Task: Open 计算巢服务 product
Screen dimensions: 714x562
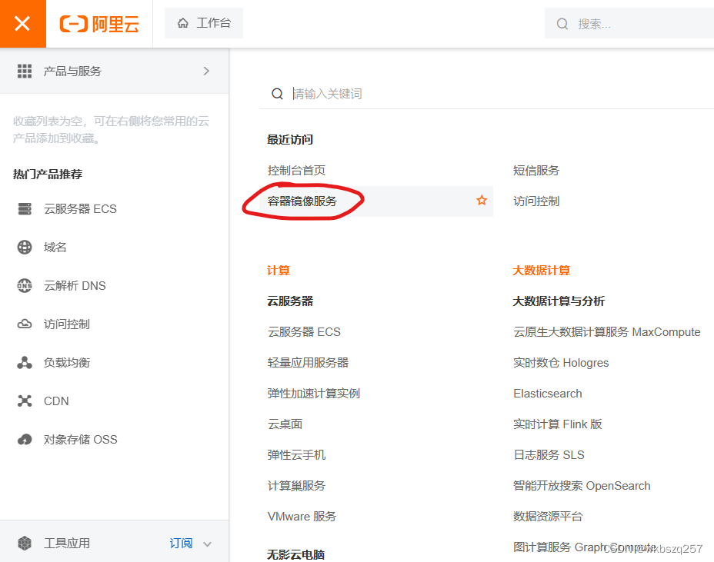Action: [x=296, y=486]
